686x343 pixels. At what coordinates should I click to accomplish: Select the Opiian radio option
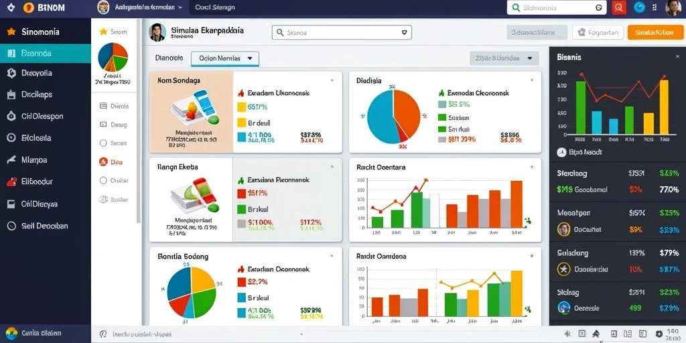103,180
